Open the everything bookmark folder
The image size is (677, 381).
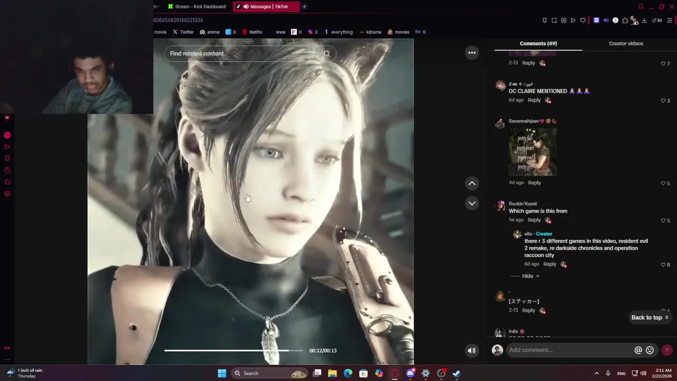pyautogui.click(x=338, y=32)
